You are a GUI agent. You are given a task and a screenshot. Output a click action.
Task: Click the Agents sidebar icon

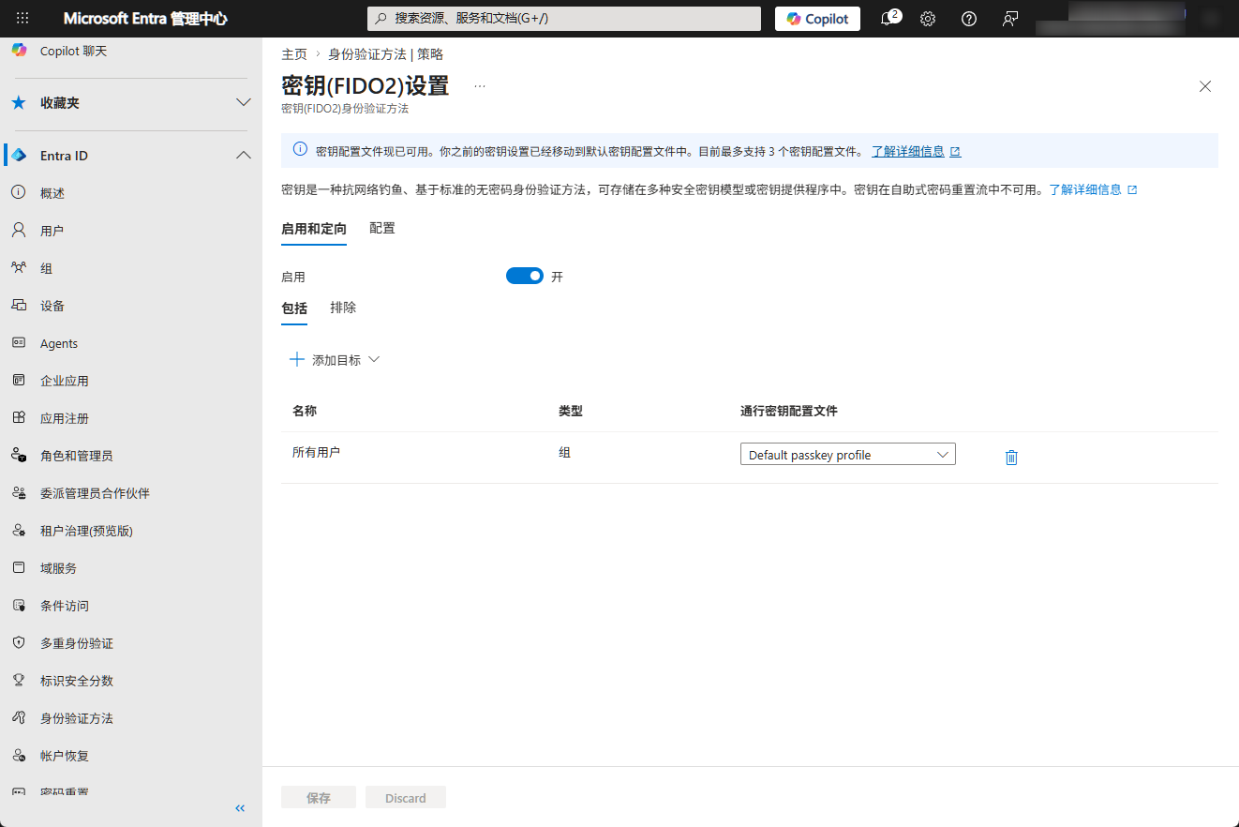(x=19, y=343)
